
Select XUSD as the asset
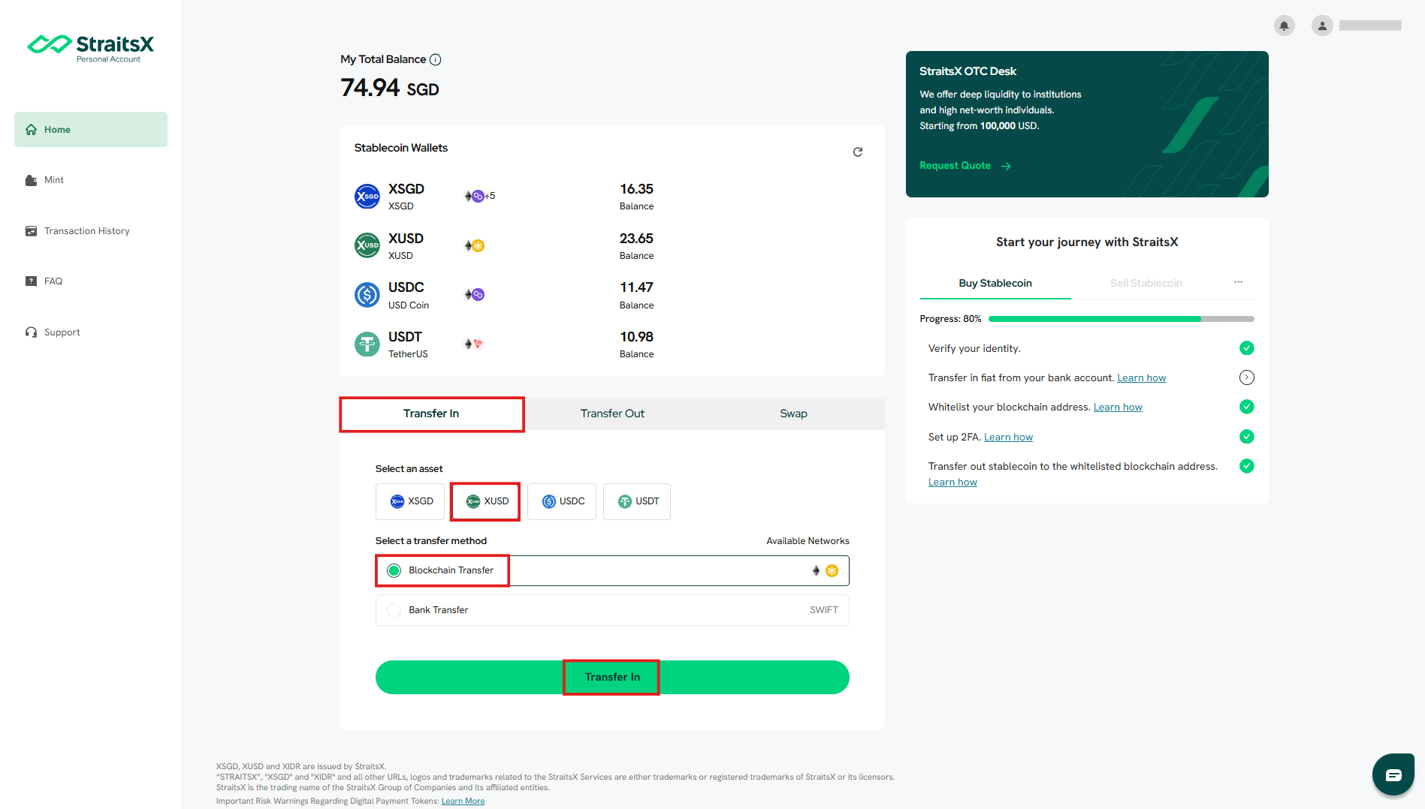click(485, 501)
